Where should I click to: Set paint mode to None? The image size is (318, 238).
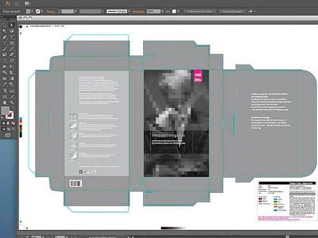[13, 123]
